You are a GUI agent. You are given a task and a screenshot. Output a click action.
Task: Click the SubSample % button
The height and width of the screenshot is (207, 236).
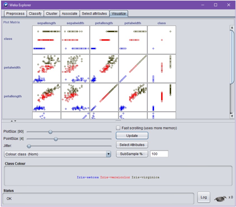[132, 153]
